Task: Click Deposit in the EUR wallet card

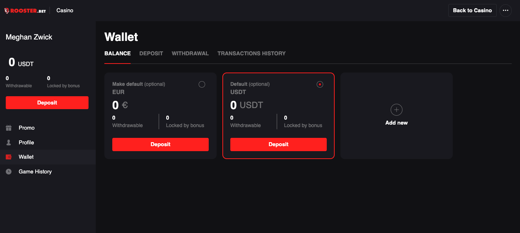Action: coord(160,144)
